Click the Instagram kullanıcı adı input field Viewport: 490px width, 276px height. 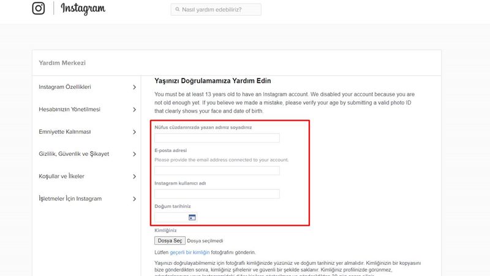(x=217, y=194)
